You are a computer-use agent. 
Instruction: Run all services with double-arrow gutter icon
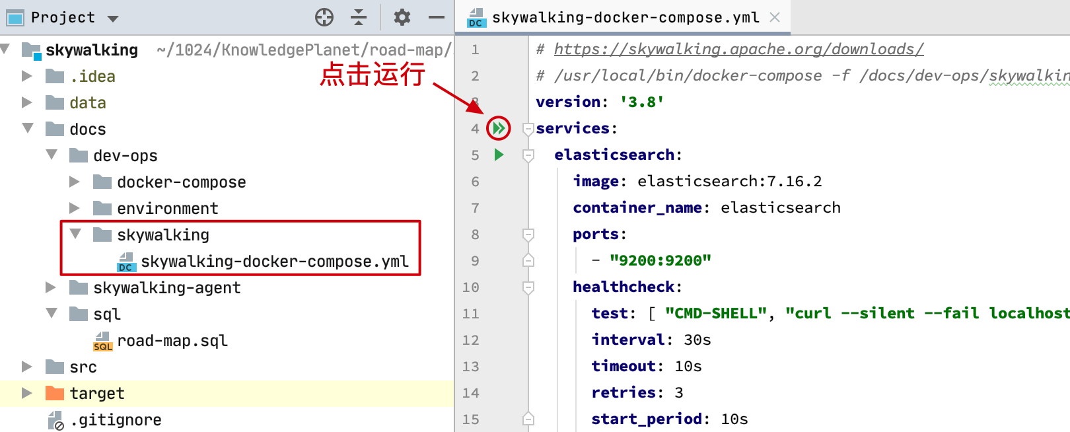coord(499,128)
